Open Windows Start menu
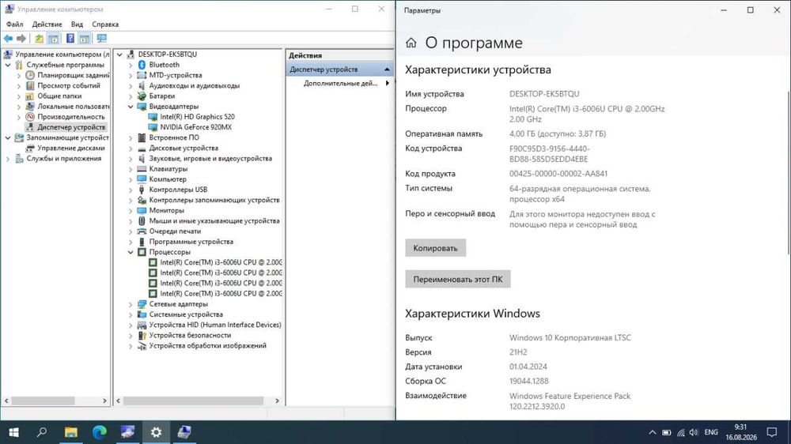Screen dimensions: 791x444 coord(14,432)
